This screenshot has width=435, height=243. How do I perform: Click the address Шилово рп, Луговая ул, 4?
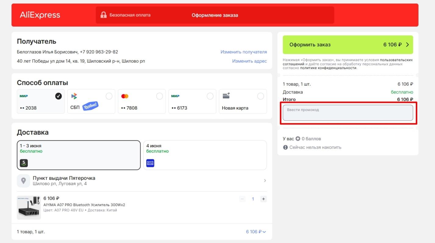point(60,184)
